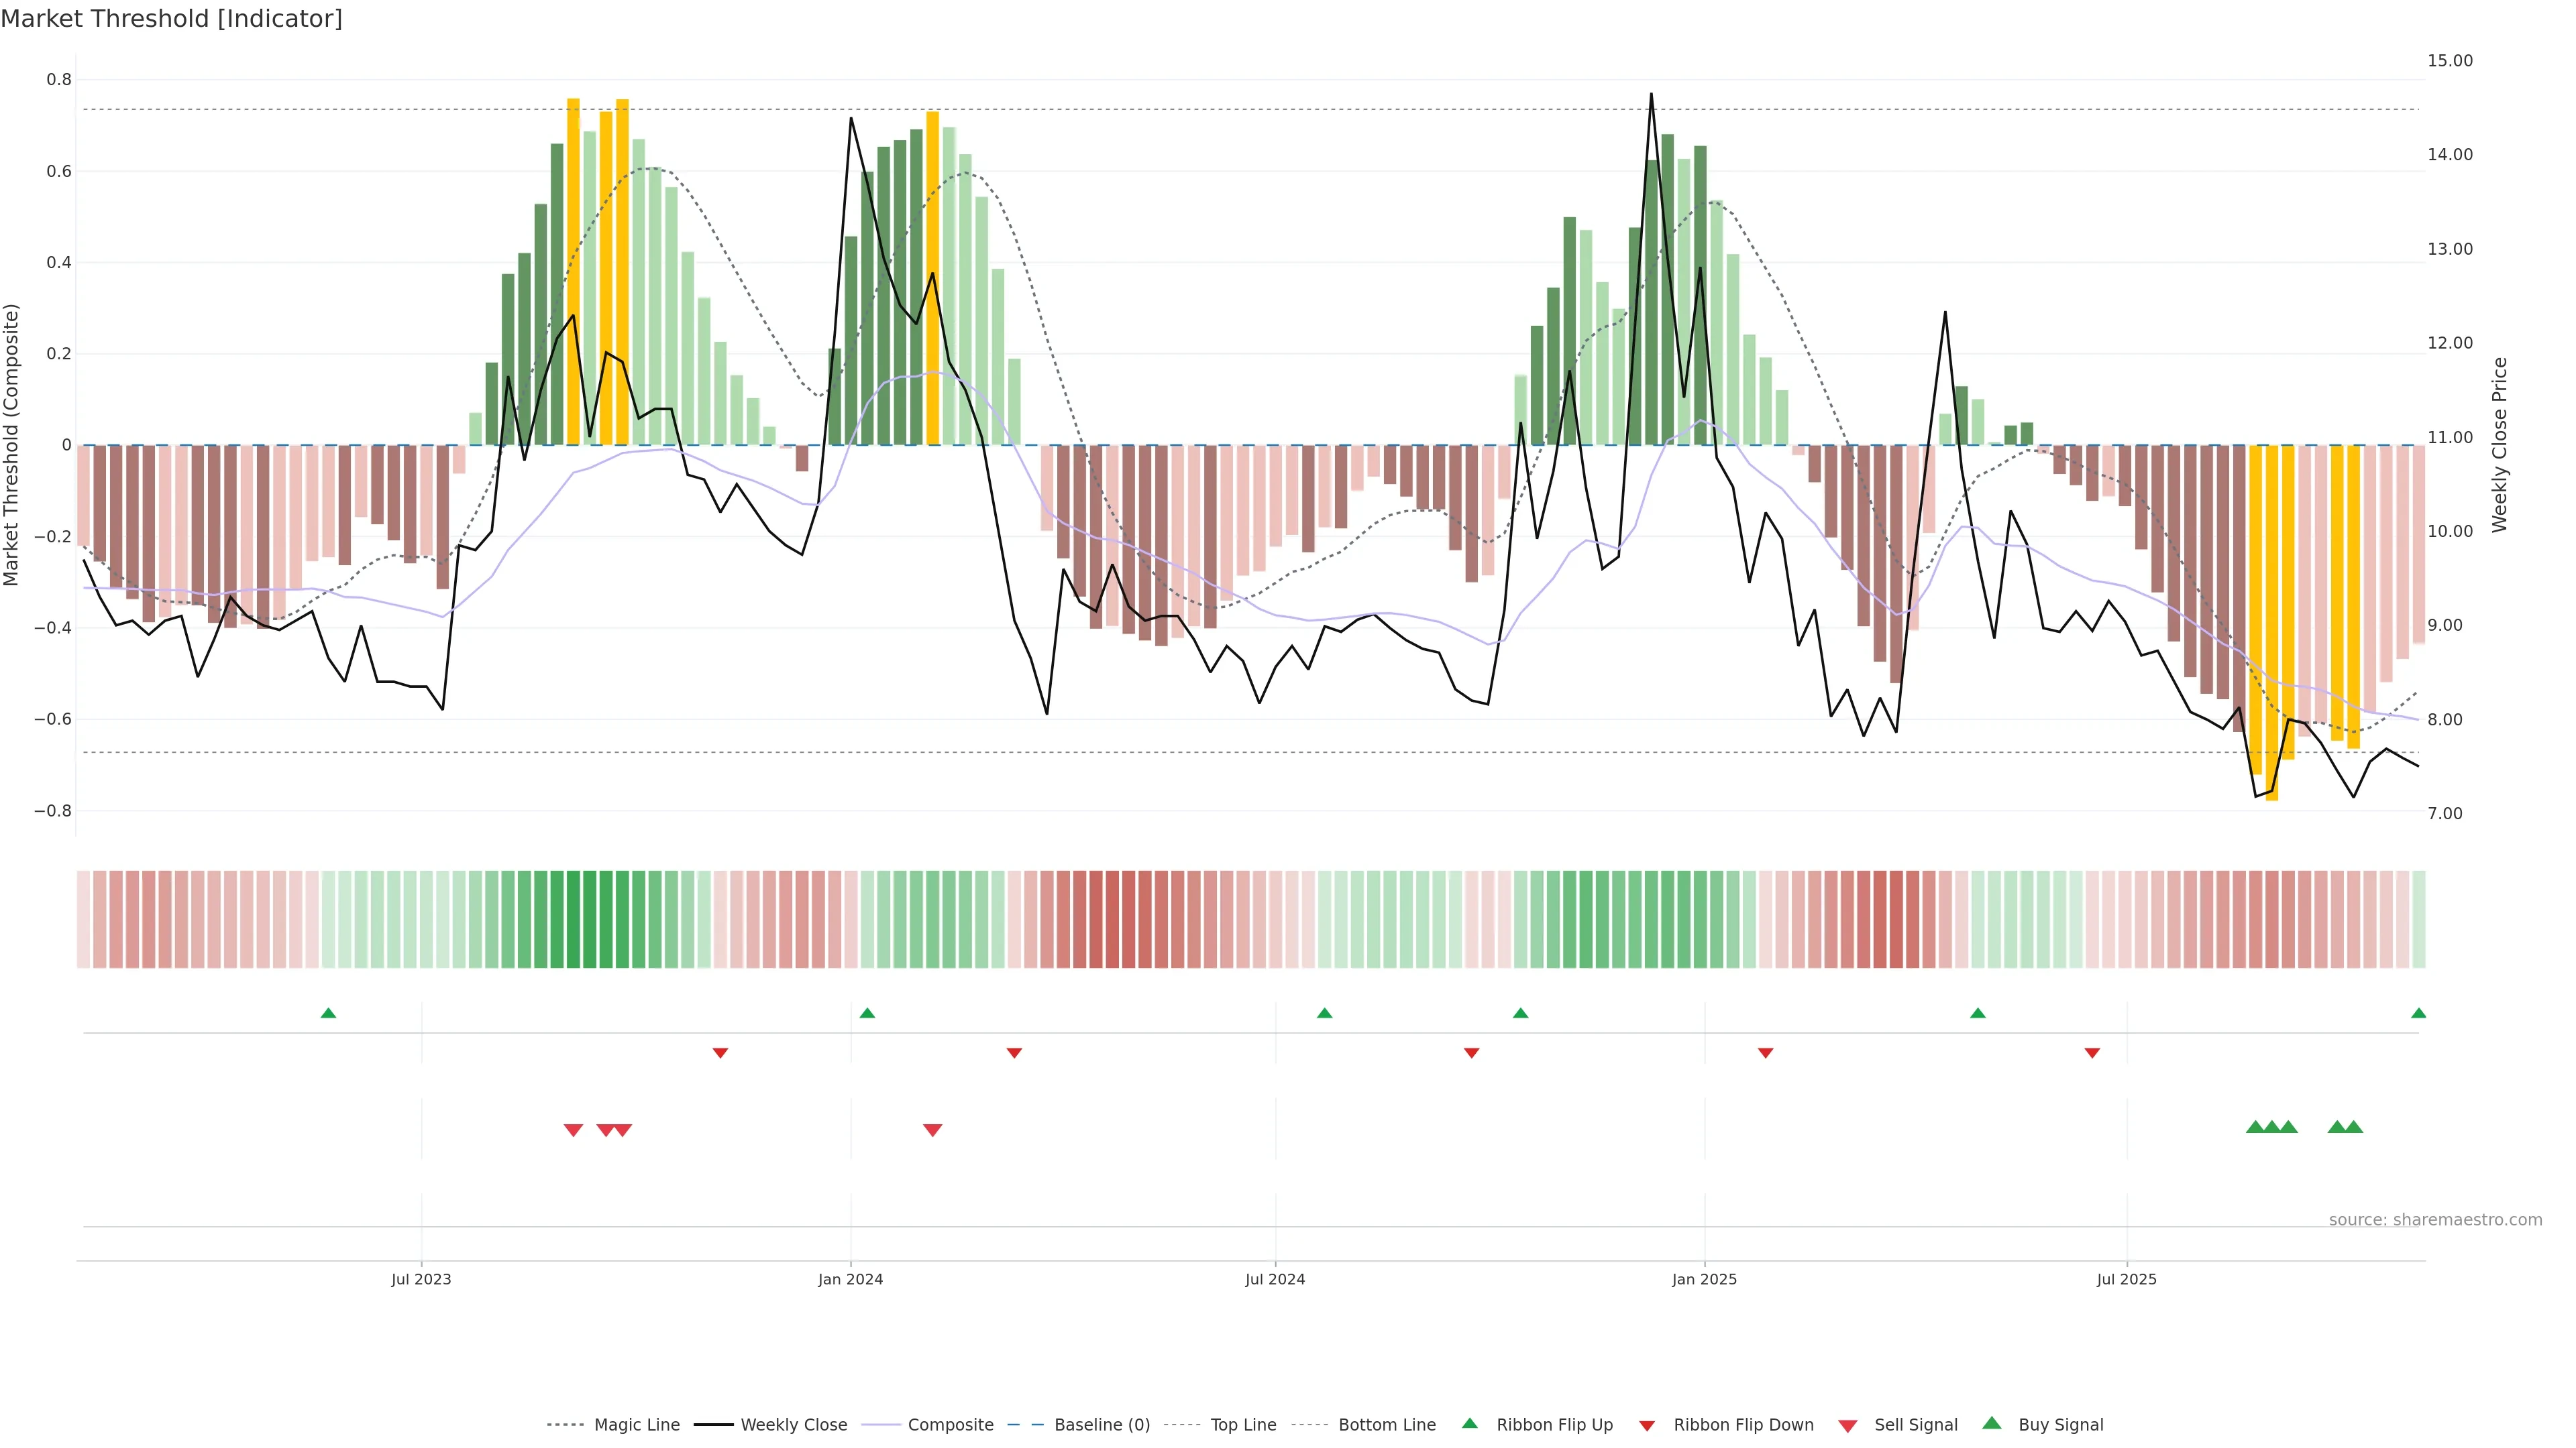Viewport: 2576px width, 1448px height.
Task: Click the source: sharemaestro.com text
Action: coord(2435,1220)
